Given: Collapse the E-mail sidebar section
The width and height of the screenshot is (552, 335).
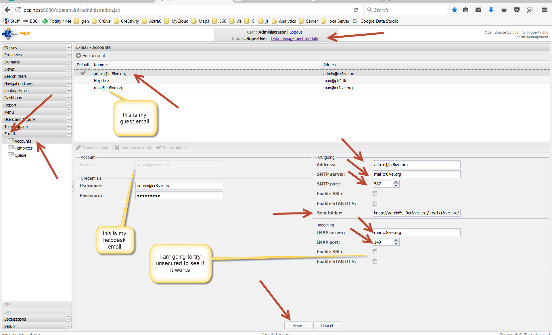Looking at the screenshot, I should pyautogui.click(x=68, y=133).
